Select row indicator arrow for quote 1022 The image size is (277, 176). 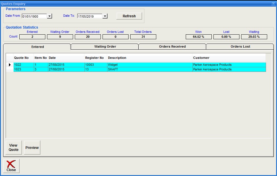(x=10, y=65)
